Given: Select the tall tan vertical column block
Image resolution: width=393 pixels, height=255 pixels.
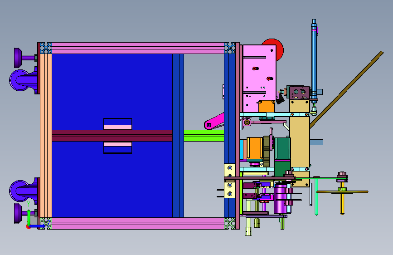Looking at the screenshot, I should pyautogui.click(x=300, y=143).
